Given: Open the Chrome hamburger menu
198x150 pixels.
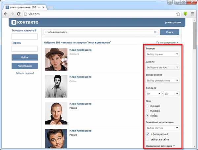Looking at the screenshot, I should (x=192, y=14).
